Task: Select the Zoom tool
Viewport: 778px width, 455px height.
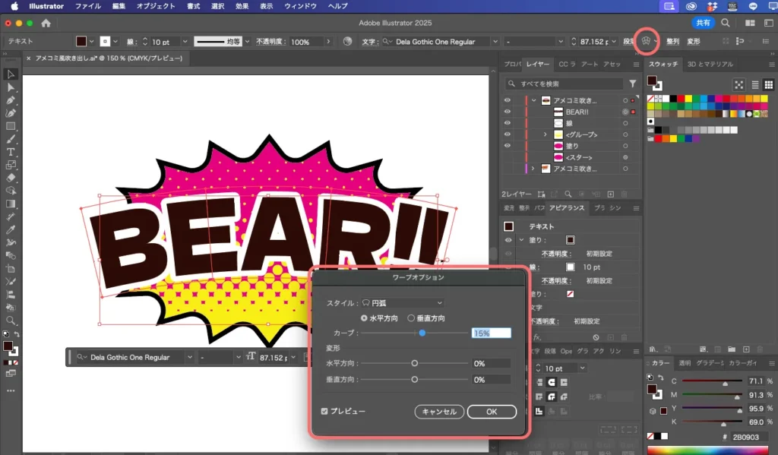Action: (11, 320)
